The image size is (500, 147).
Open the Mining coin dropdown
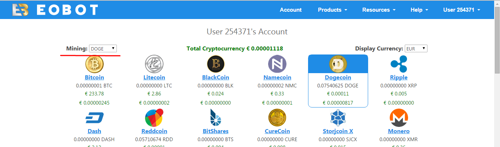pos(103,49)
